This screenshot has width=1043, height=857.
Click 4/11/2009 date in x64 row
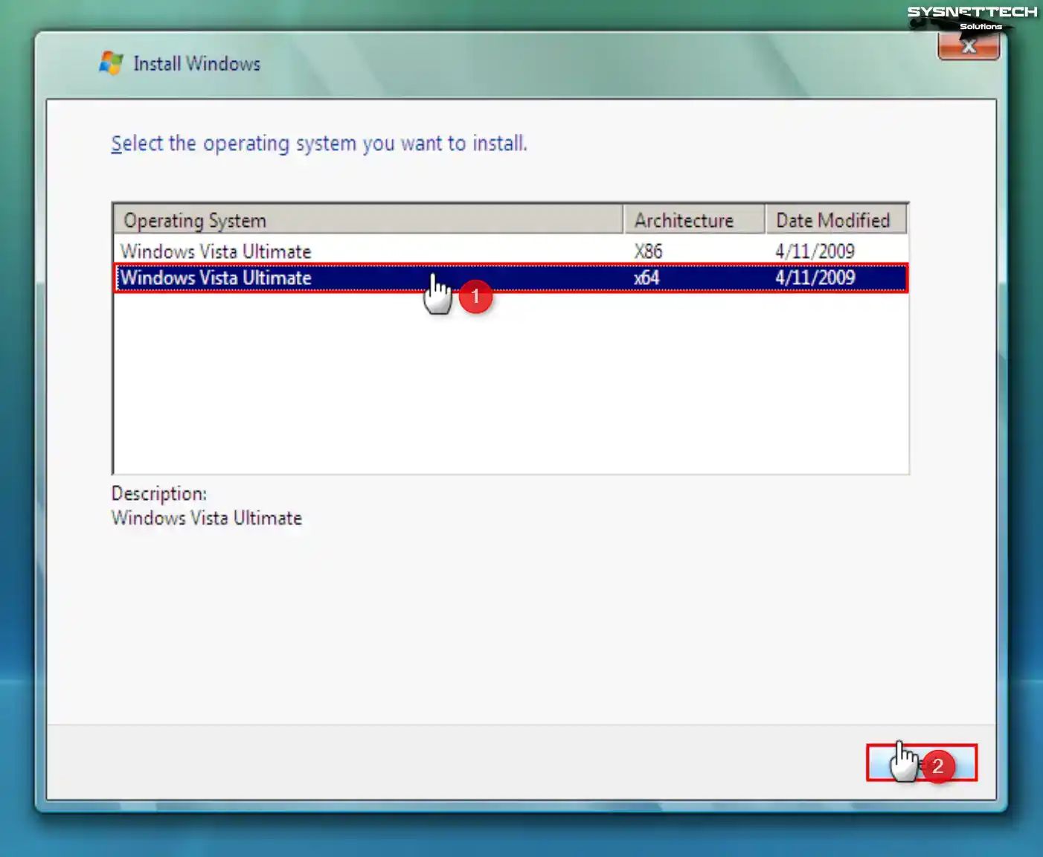(x=815, y=278)
